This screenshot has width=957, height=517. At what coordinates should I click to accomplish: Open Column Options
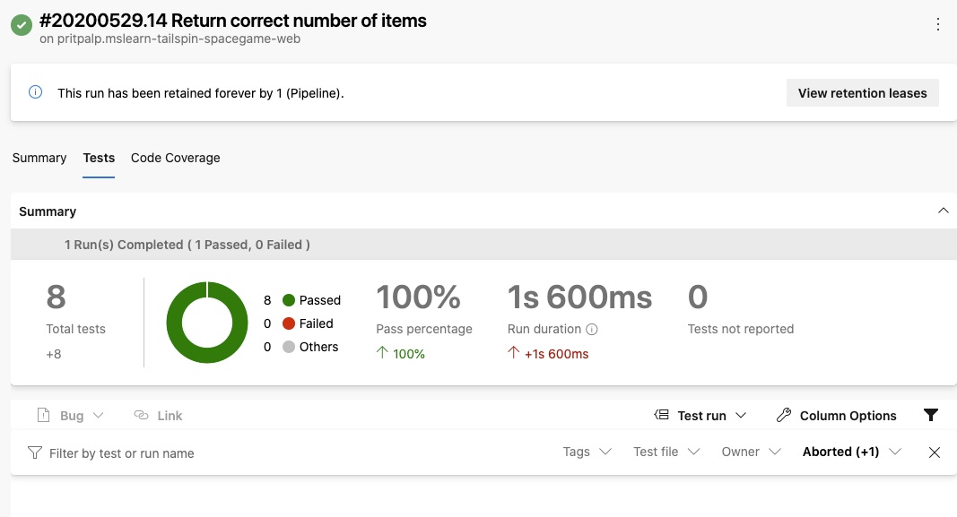837,415
